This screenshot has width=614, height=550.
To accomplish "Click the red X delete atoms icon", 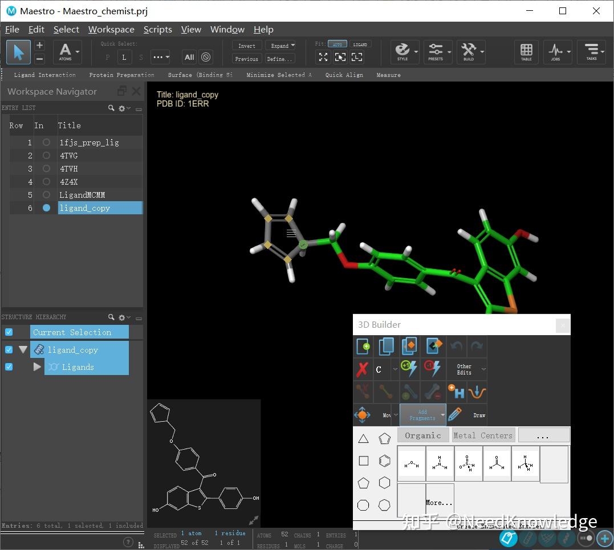I will coord(363,369).
